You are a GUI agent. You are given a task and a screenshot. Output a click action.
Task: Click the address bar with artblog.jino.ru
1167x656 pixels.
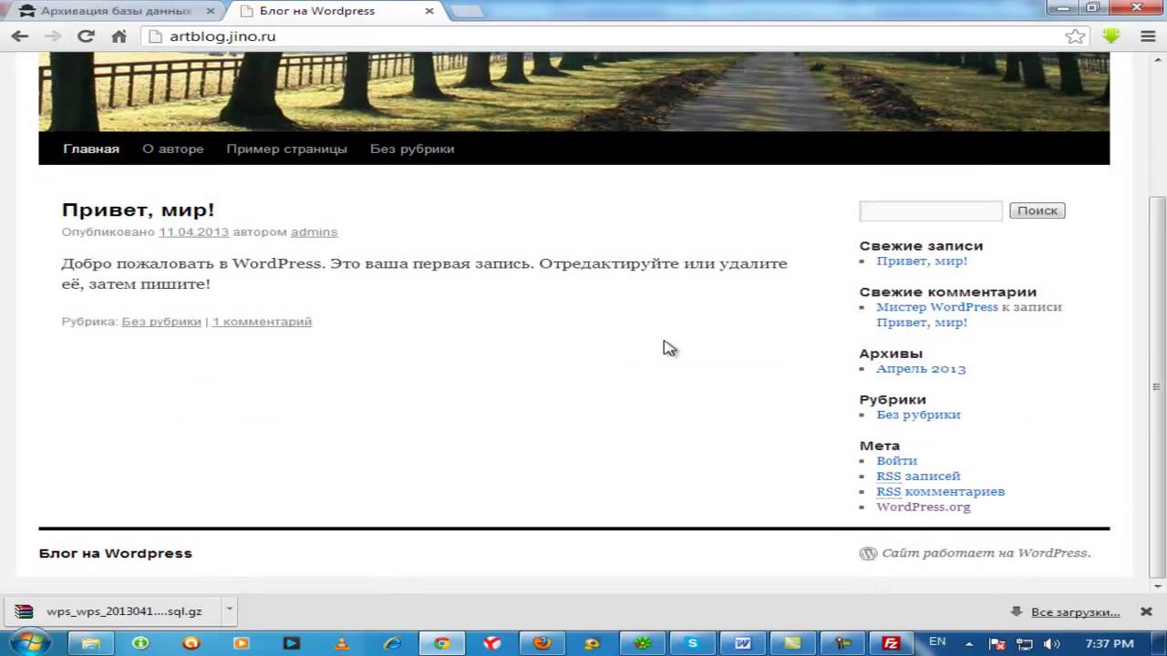[602, 36]
